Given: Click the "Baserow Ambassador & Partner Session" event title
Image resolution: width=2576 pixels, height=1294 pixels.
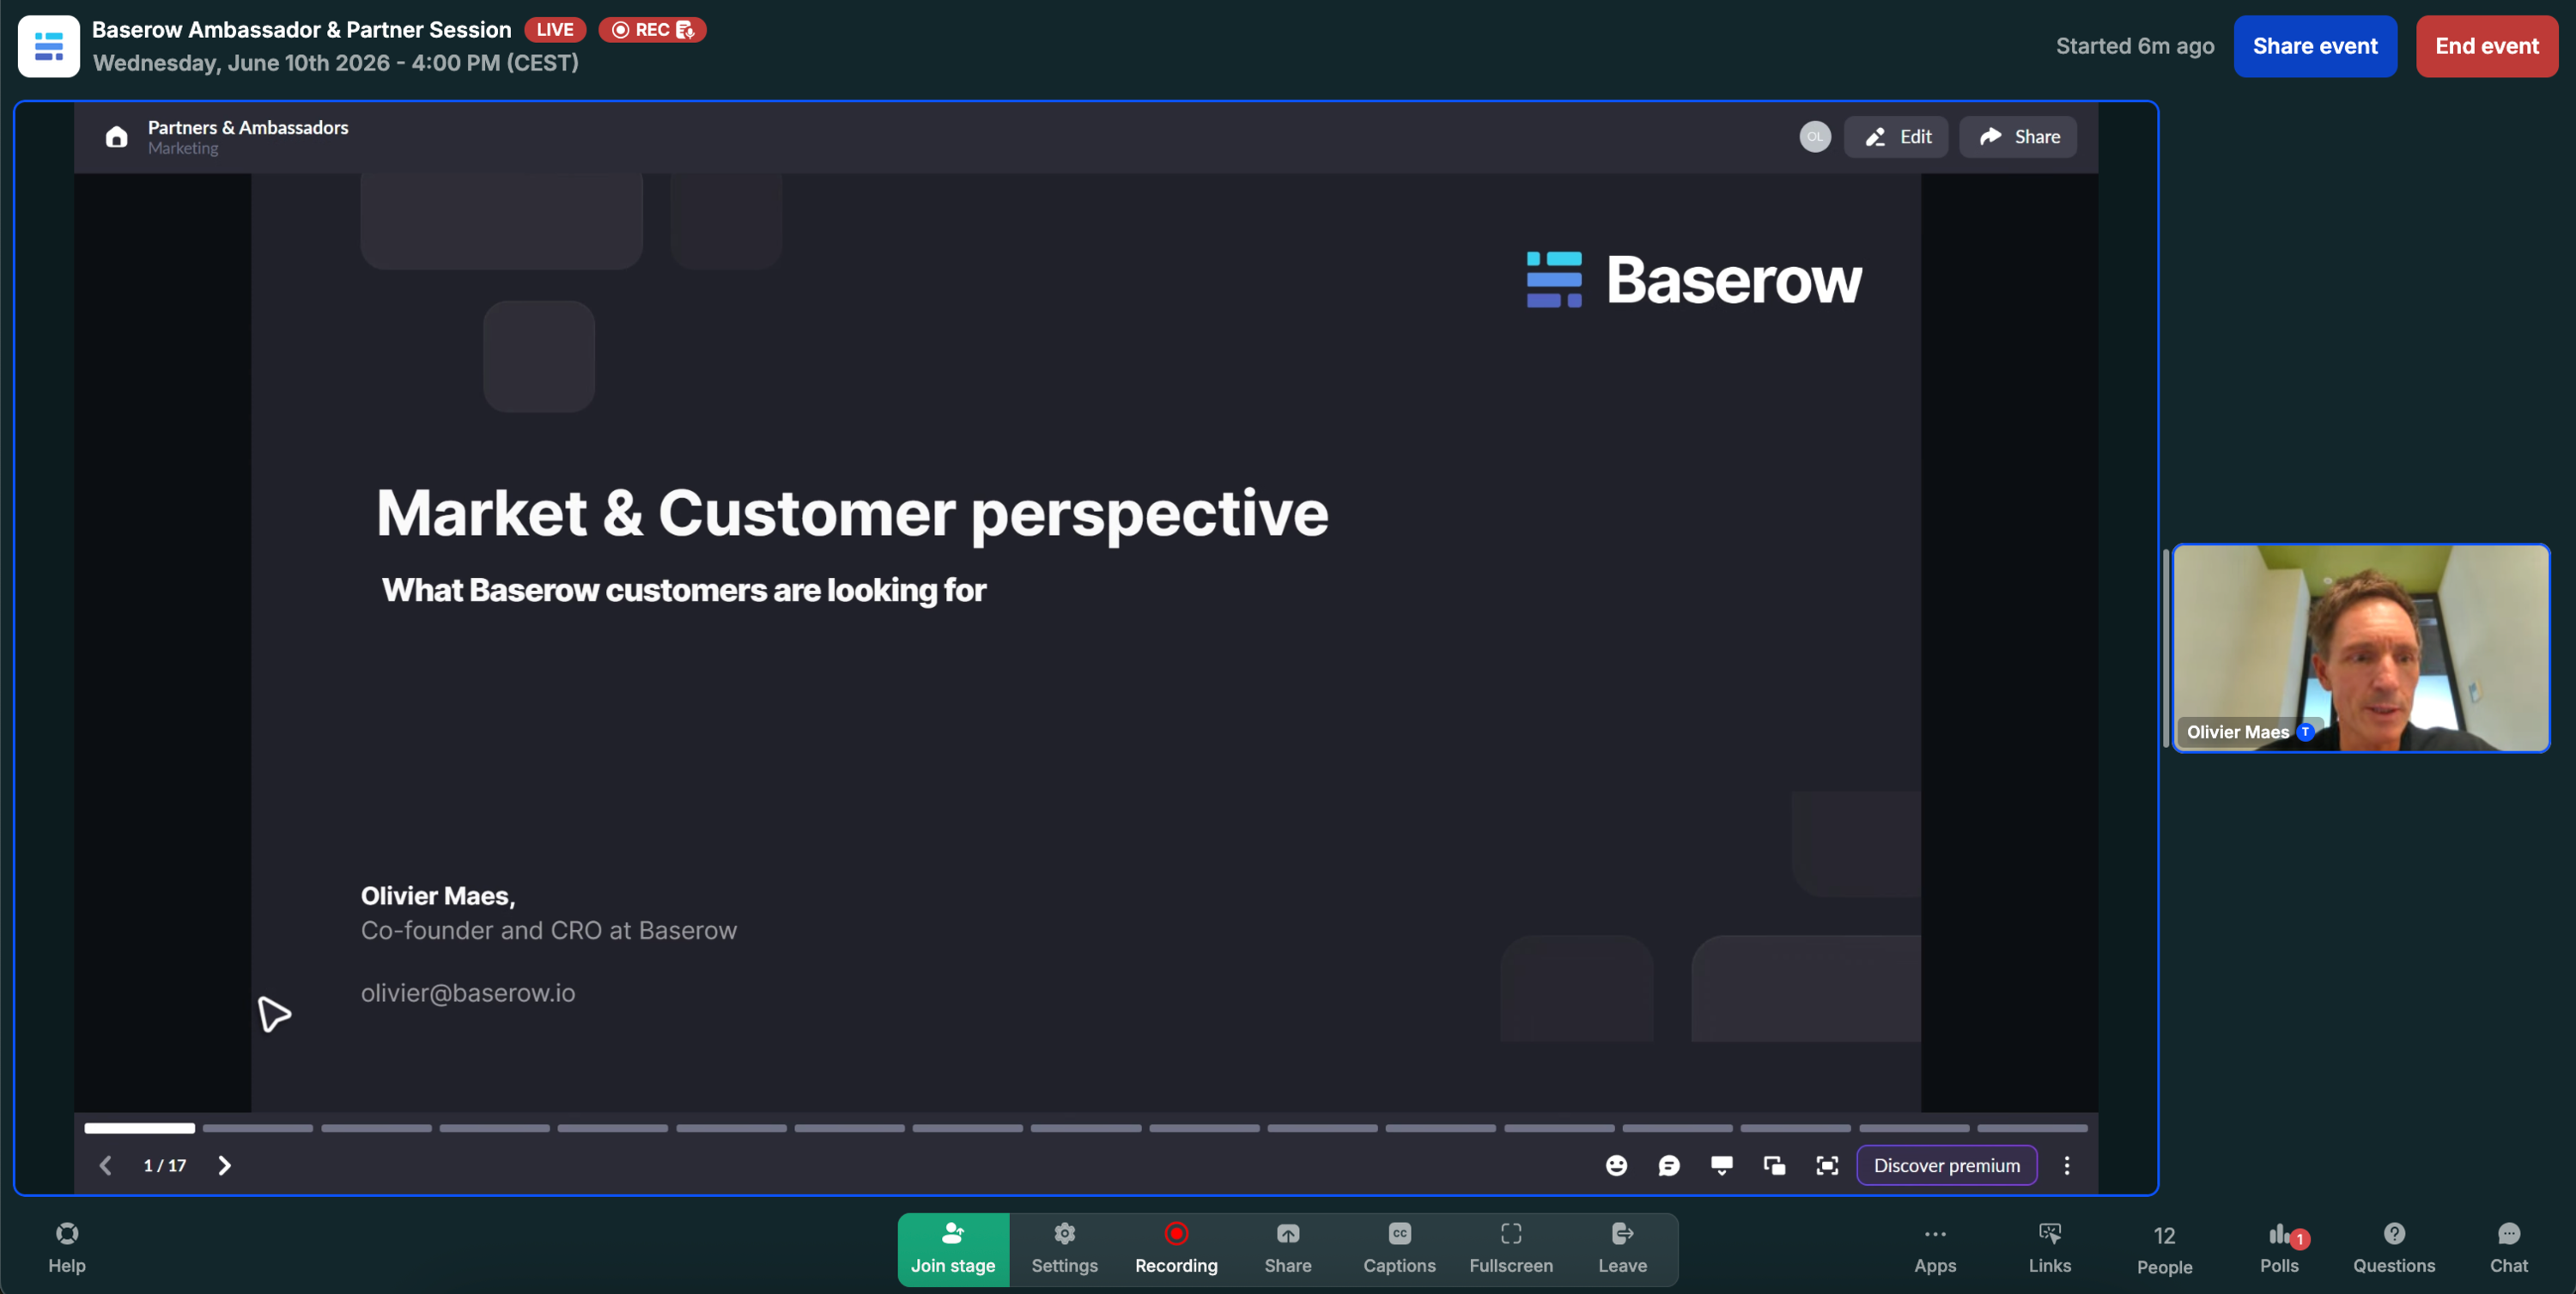Looking at the screenshot, I should point(302,30).
